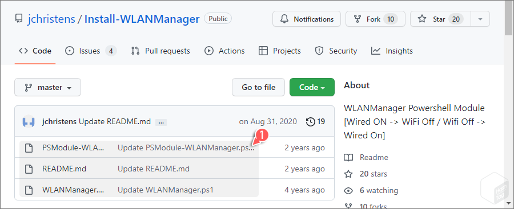The width and height of the screenshot is (514, 209).
Task: Click the Public visibility badge
Action: [x=218, y=19]
